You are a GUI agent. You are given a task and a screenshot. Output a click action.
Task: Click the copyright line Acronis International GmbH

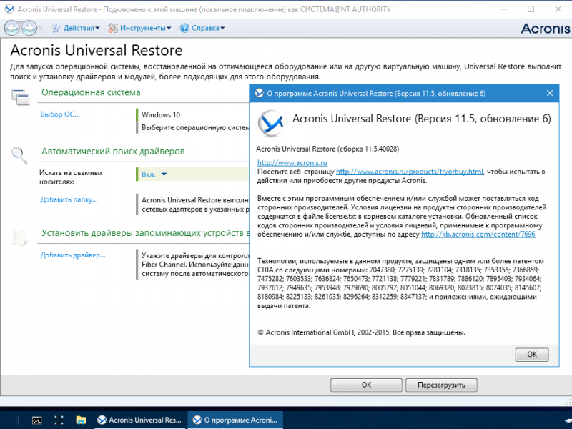pos(361,332)
